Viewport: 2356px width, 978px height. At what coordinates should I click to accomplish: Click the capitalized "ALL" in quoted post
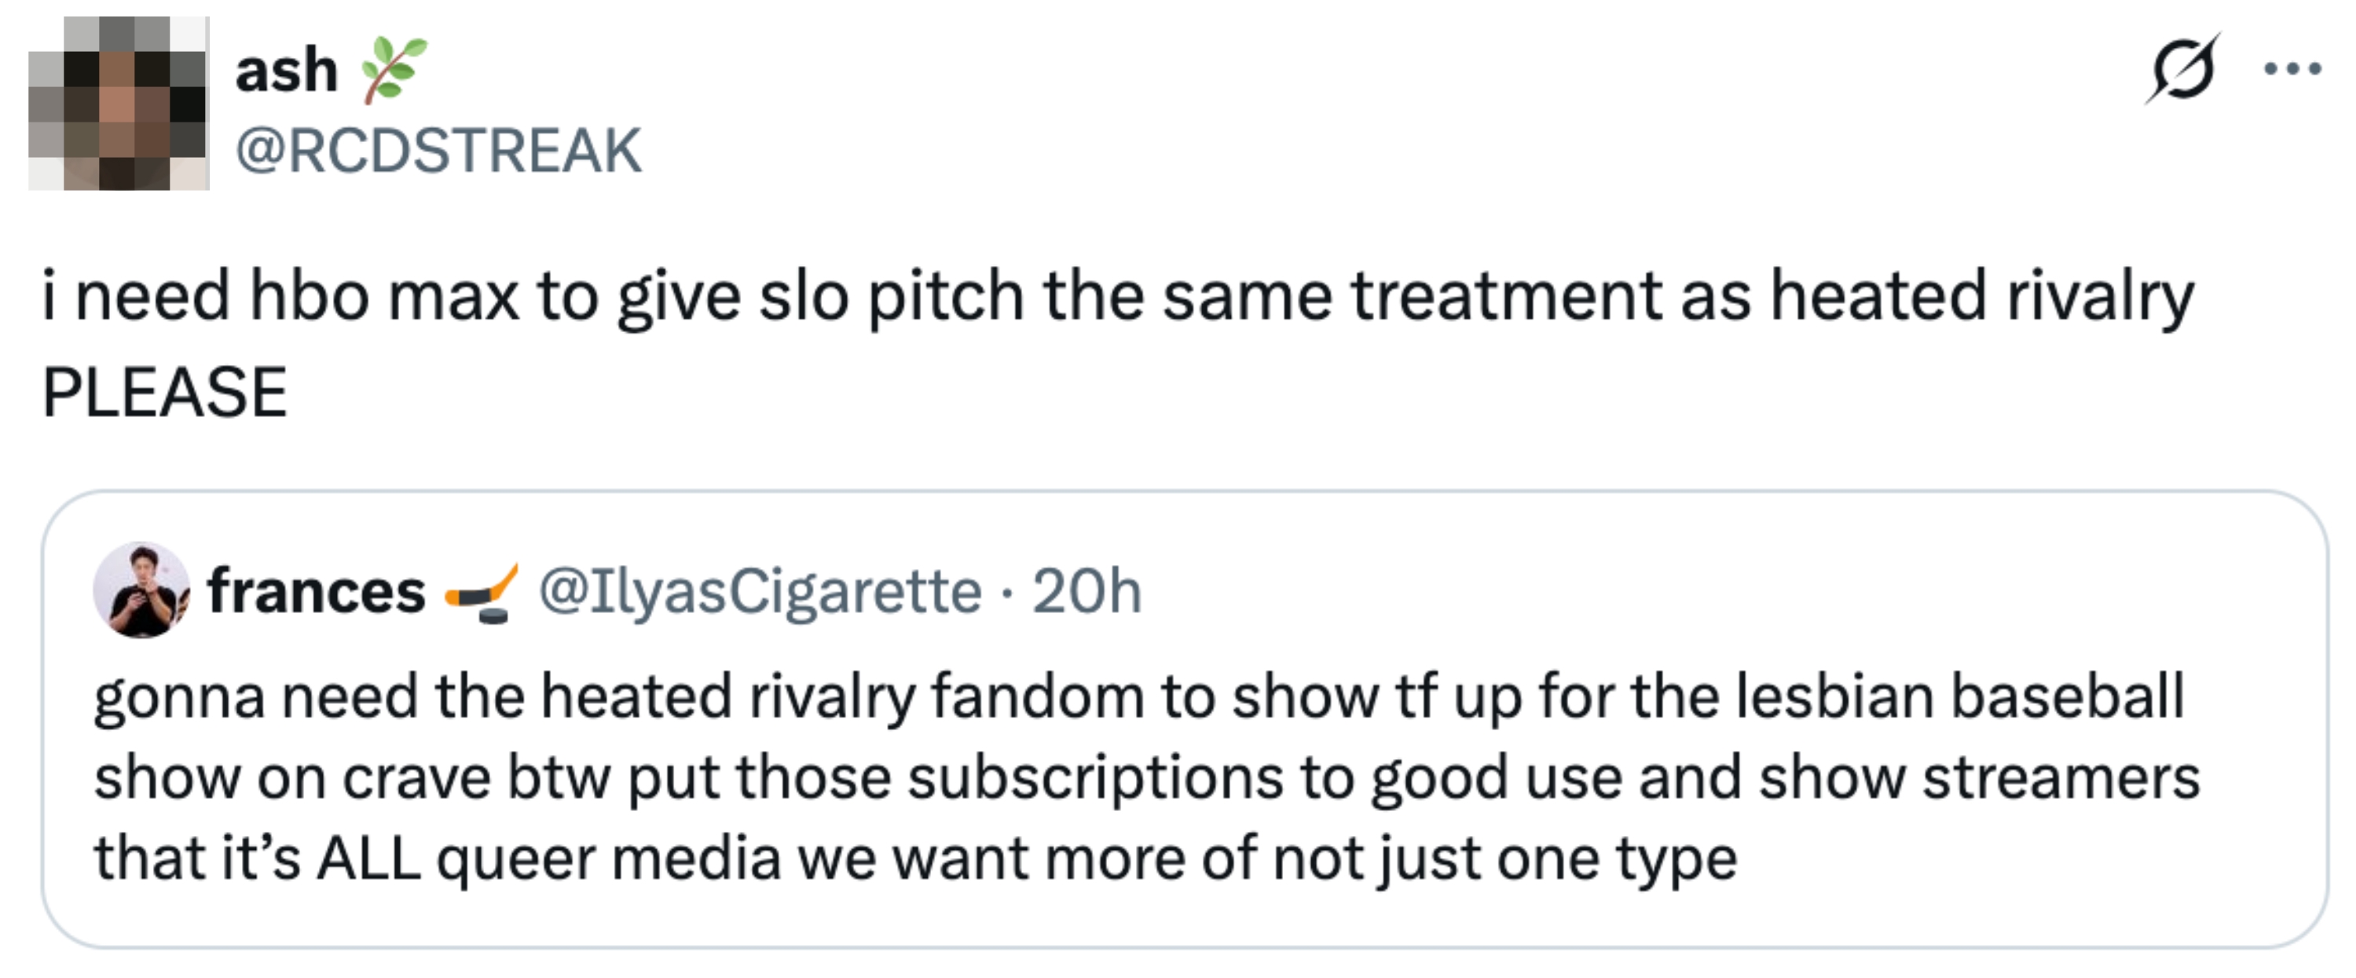tap(368, 859)
